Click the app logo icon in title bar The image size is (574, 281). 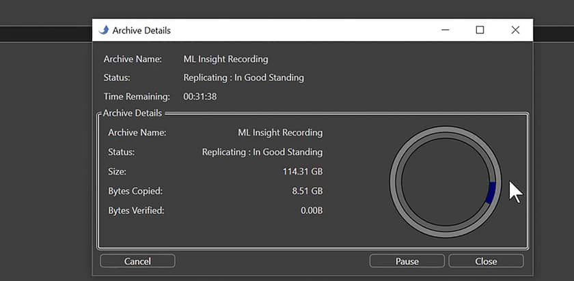click(x=104, y=30)
